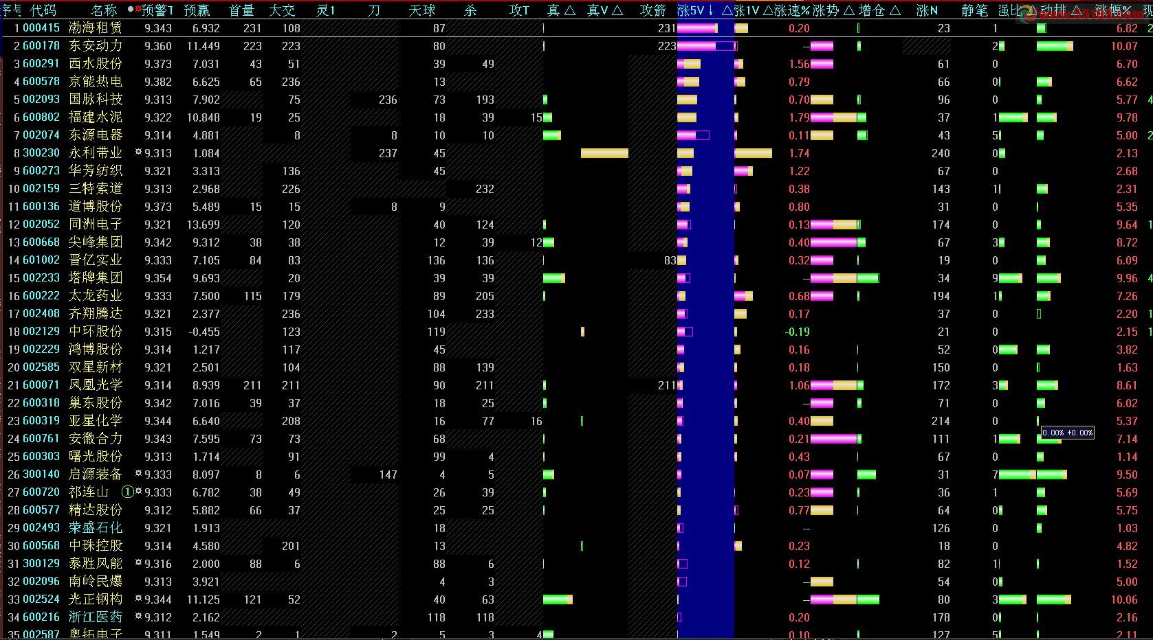Sort by the 涨速% column header
The height and width of the screenshot is (640, 1153).
(x=792, y=10)
